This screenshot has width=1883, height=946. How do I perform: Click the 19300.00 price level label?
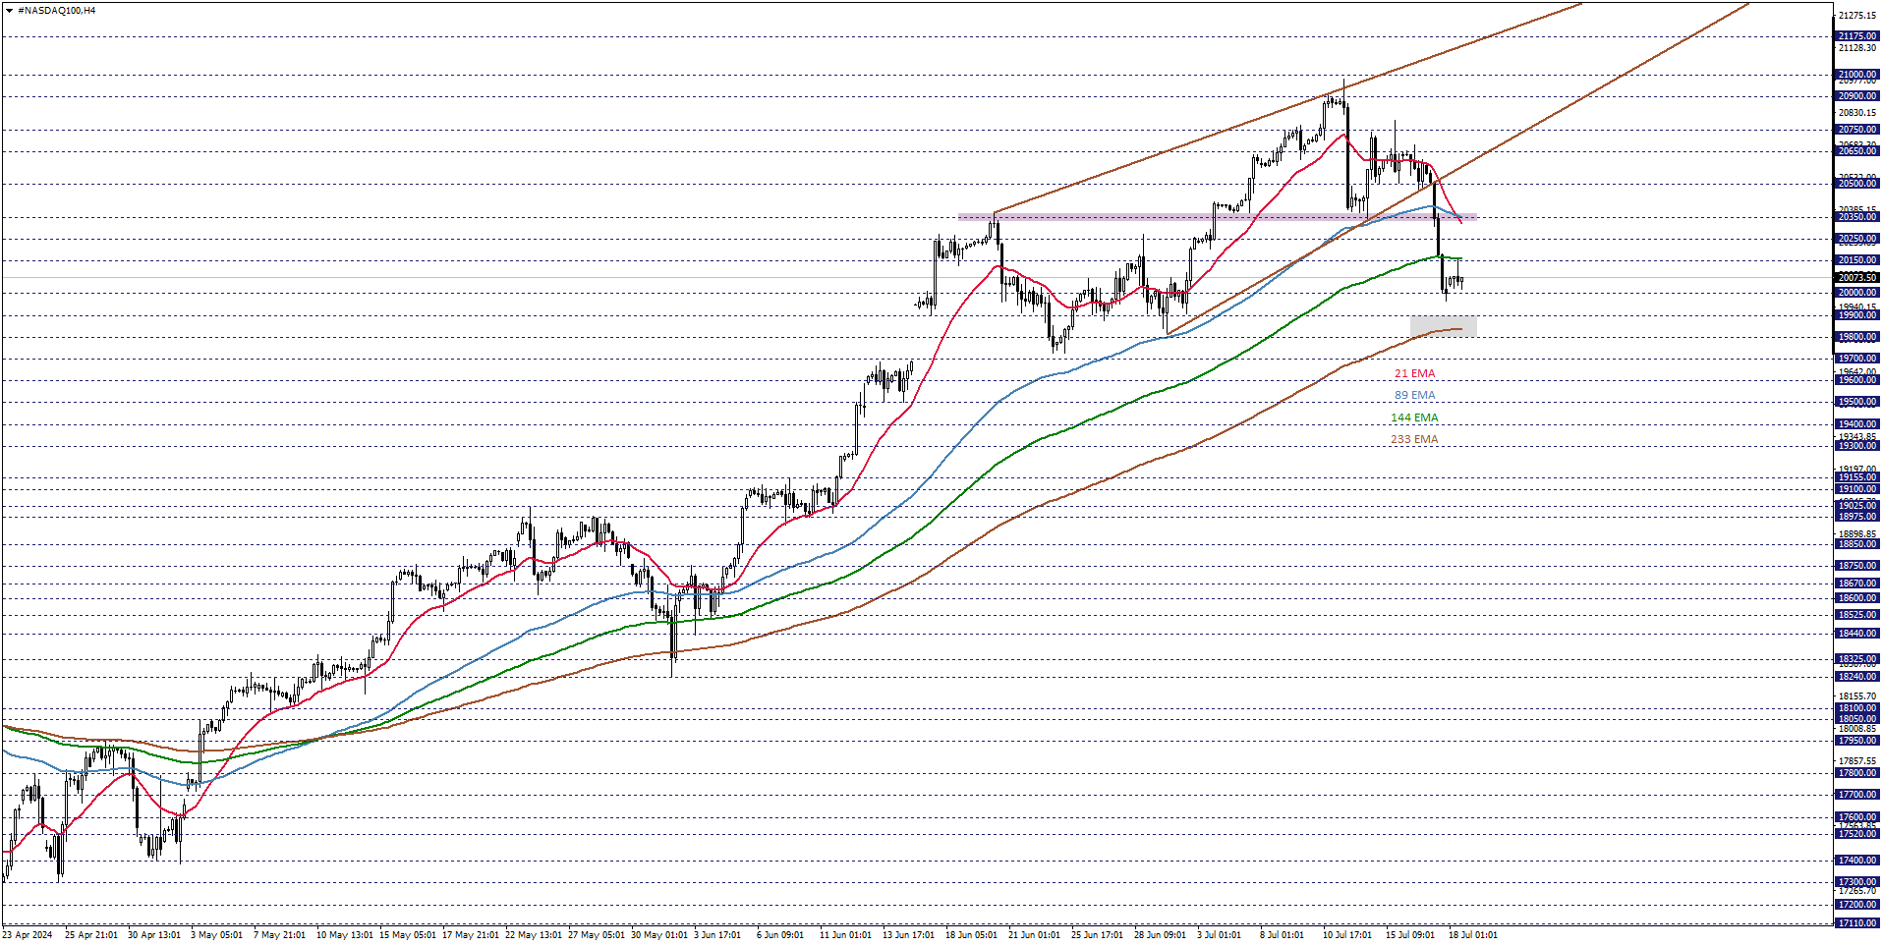point(1857,446)
